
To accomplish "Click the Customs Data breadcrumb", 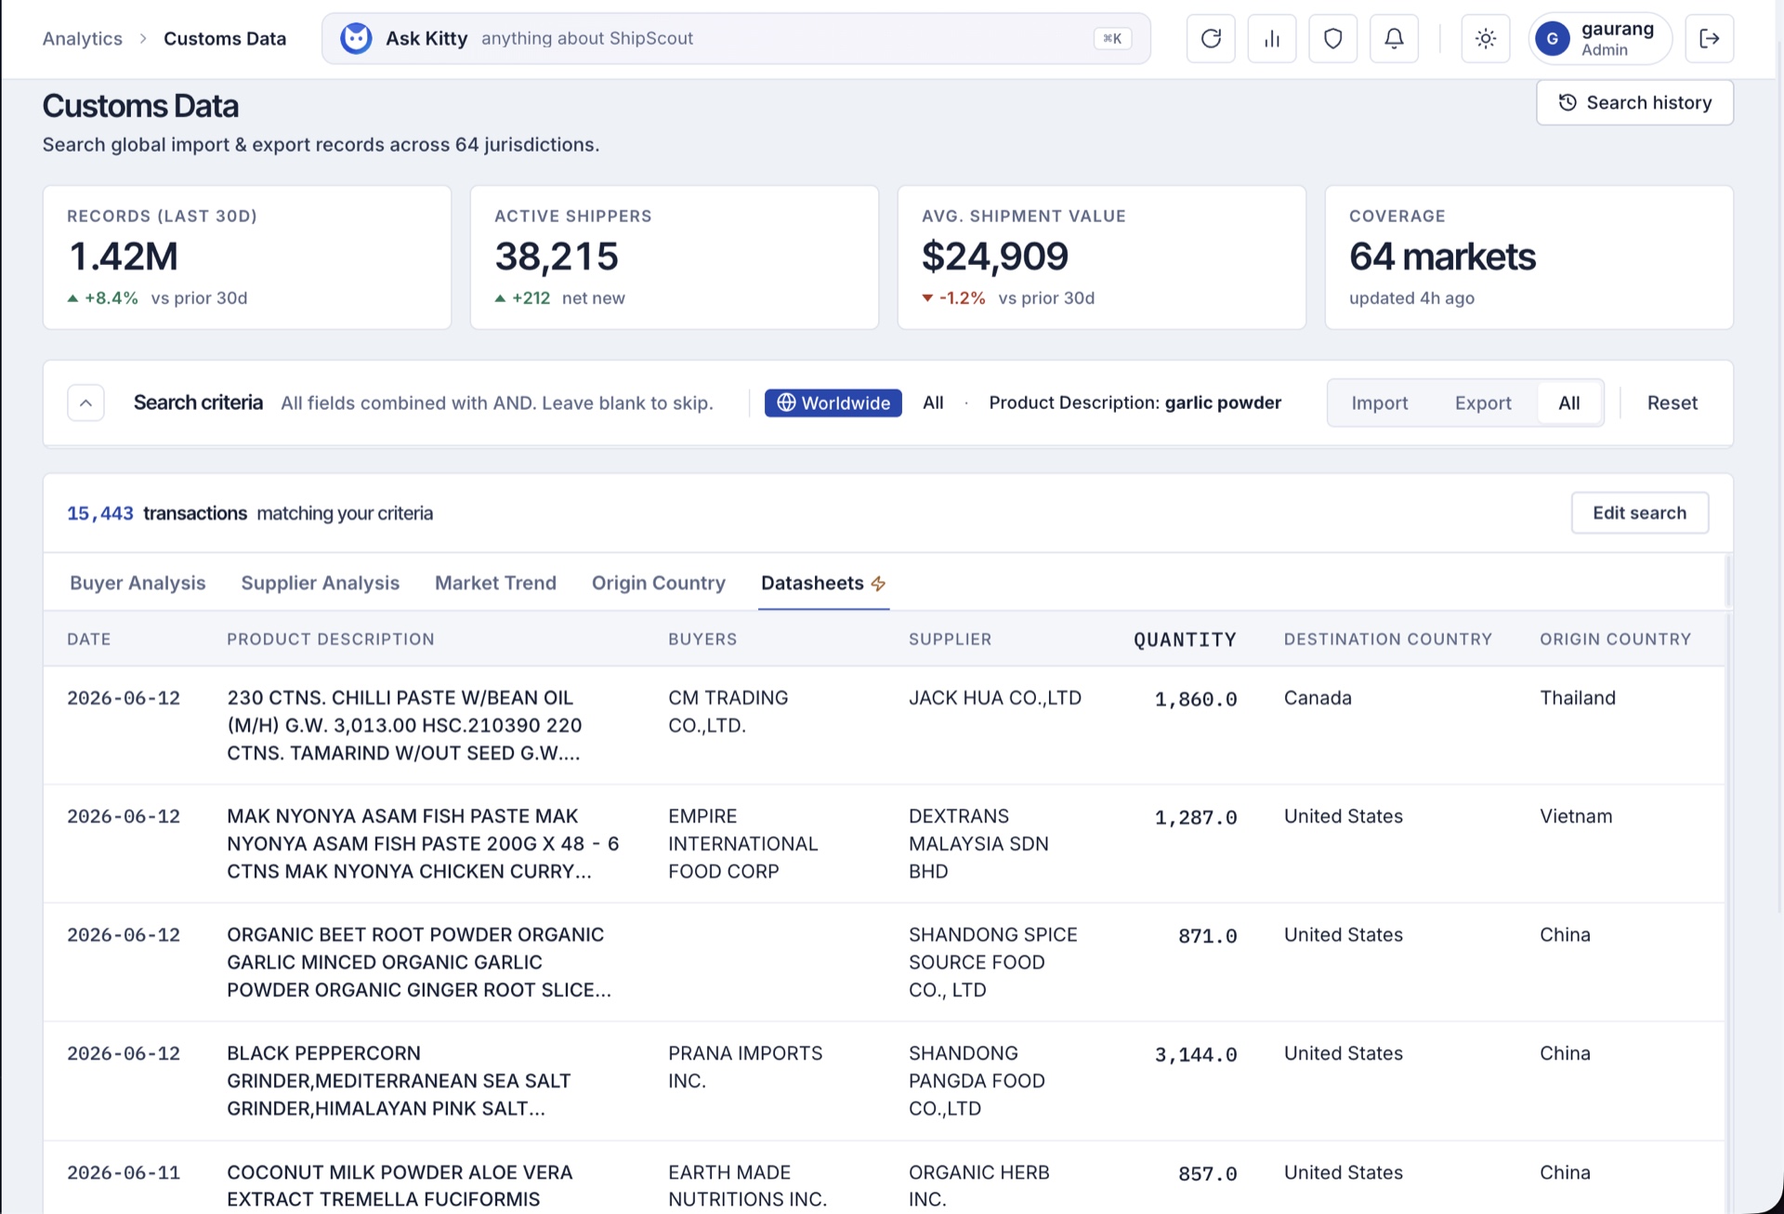I will coord(225,38).
